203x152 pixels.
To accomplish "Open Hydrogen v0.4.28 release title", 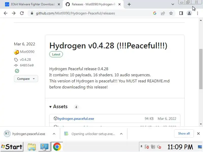I will (108, 46).
